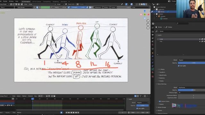The width and height of the screenshot is (205, 115).
Task: Adjust the brush Radius field
Action: (x=61, y=7)
